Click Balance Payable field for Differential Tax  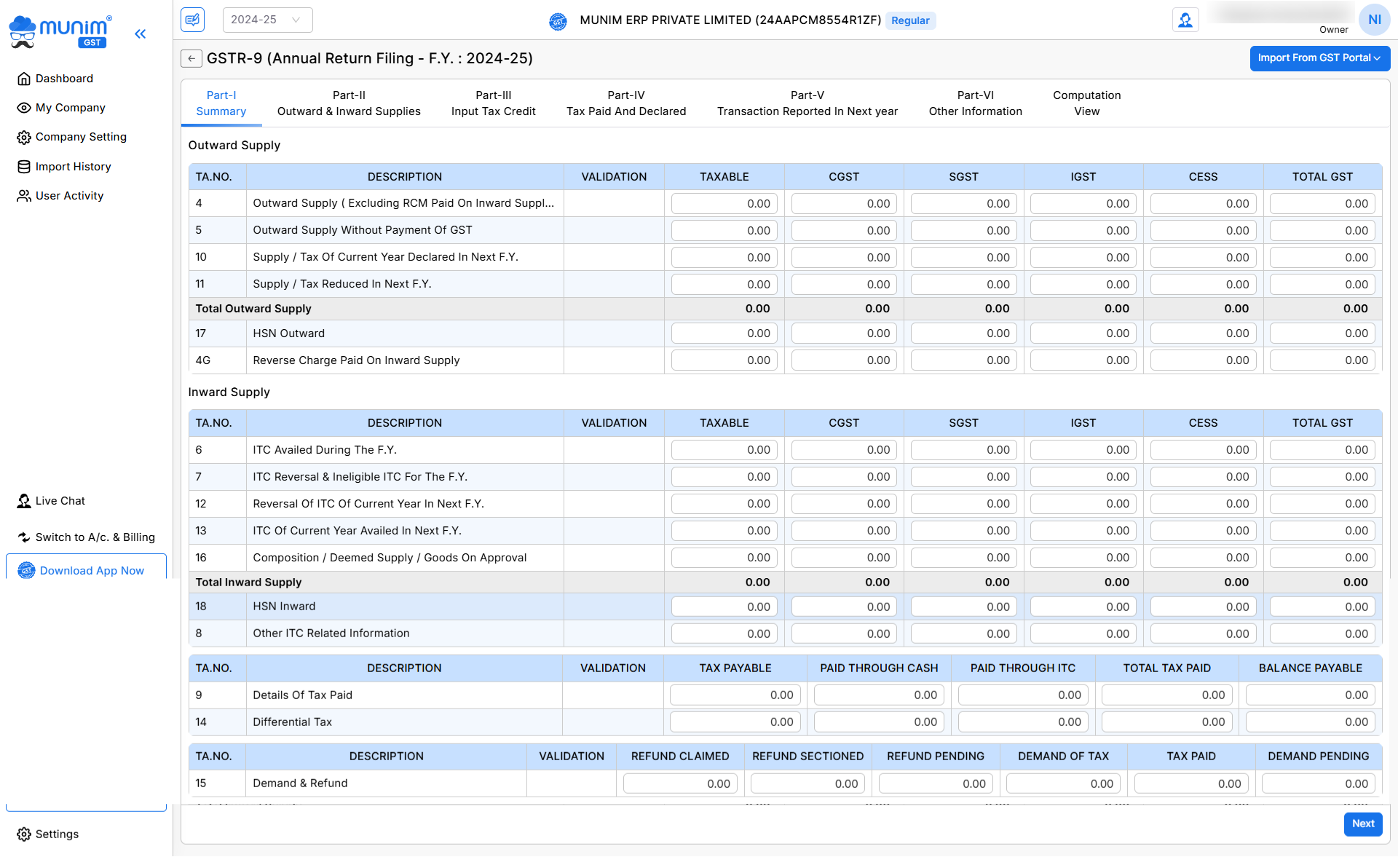pos(1311,722)
